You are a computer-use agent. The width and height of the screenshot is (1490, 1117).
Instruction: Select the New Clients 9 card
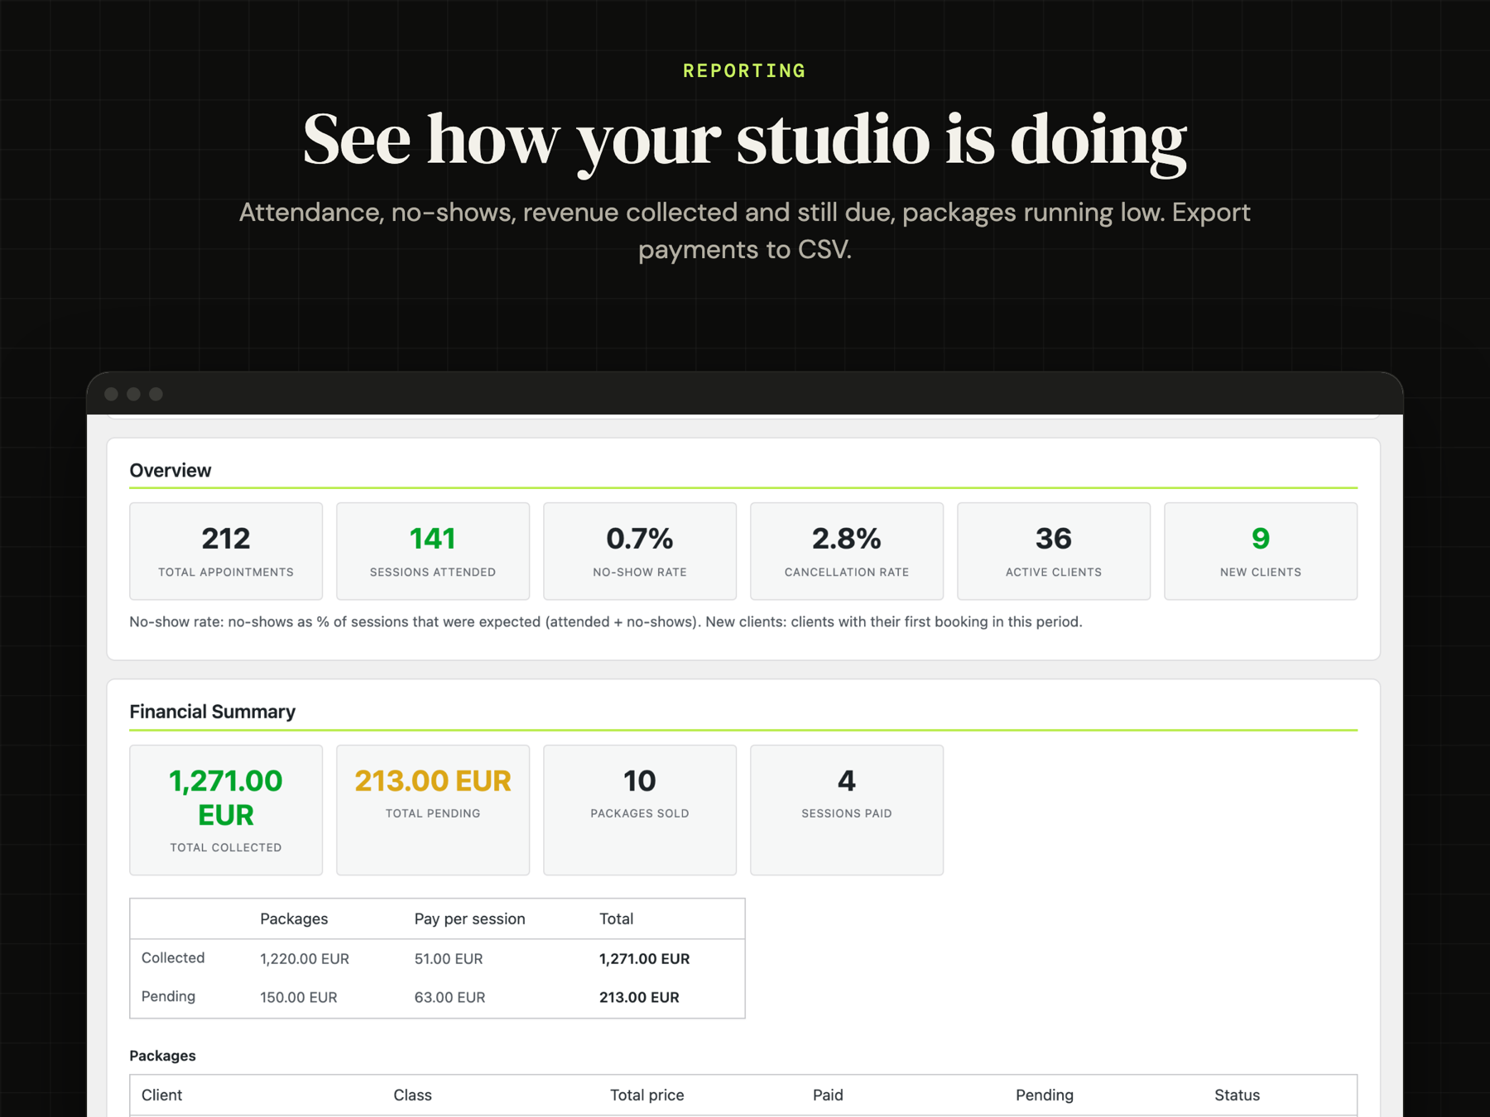point(1261,551)
